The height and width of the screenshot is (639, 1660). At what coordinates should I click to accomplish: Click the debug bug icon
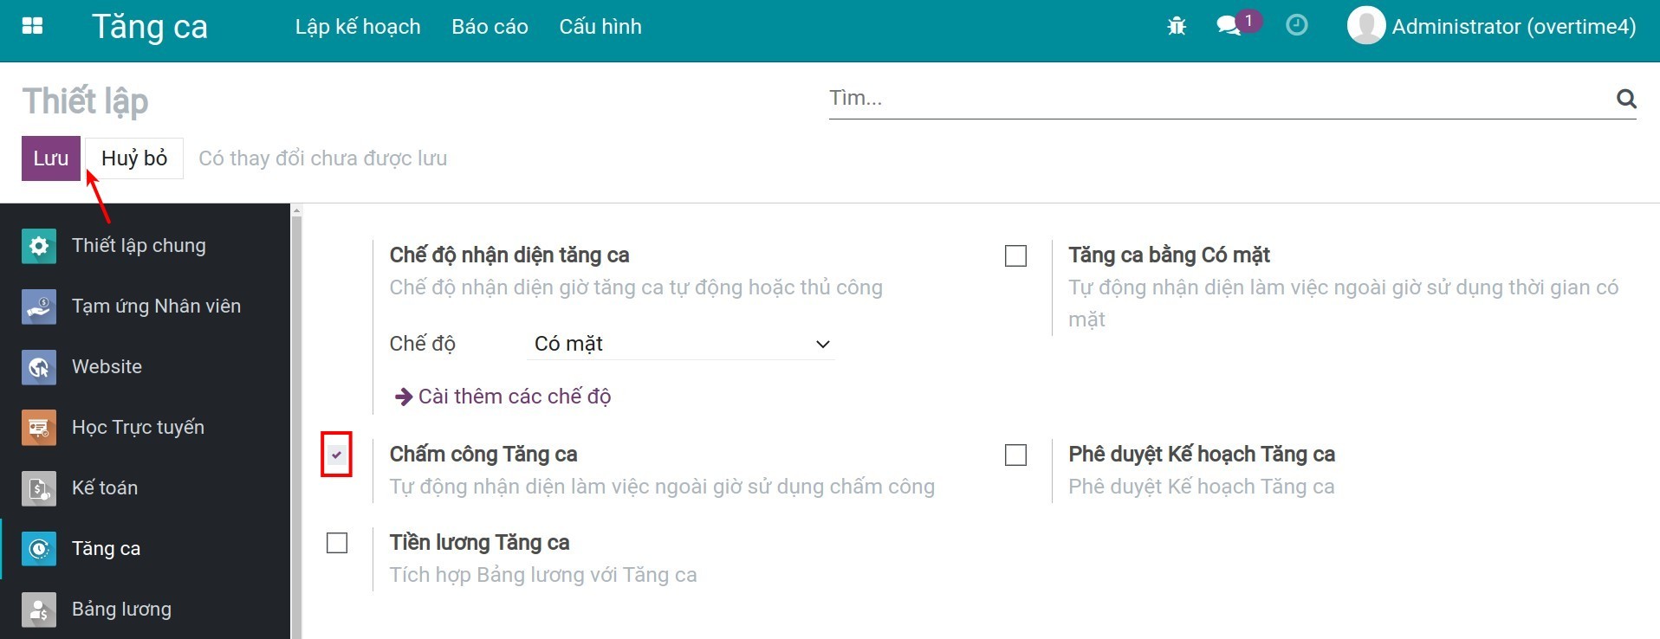tap(1176, 26)
